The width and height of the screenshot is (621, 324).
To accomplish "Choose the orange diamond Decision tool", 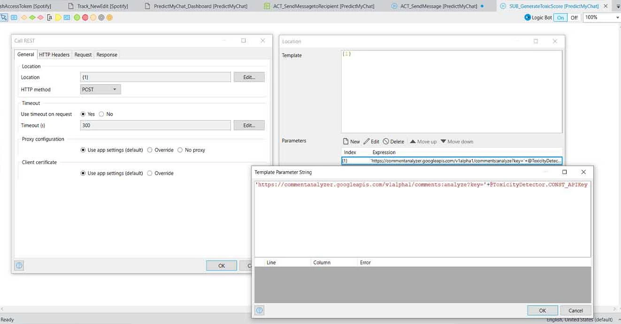I will point(24,17).
